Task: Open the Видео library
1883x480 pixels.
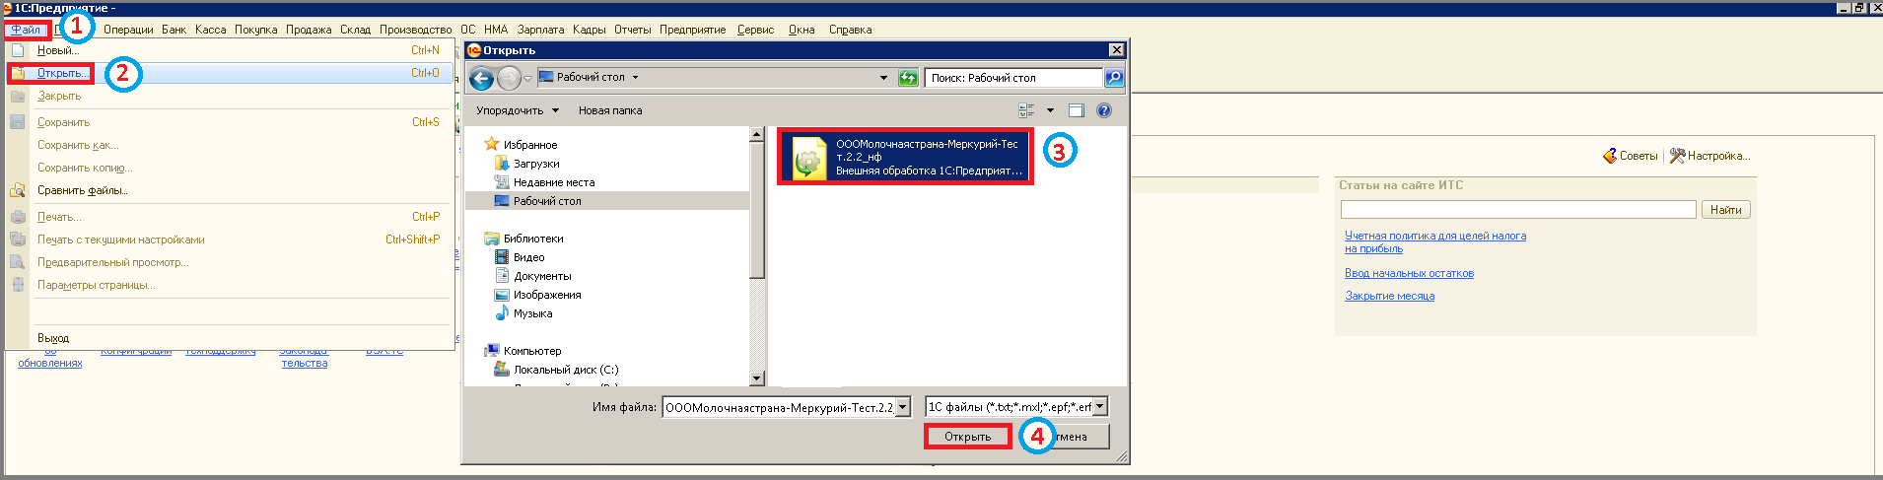Action: pyautogui.click(x=528, y=257)
